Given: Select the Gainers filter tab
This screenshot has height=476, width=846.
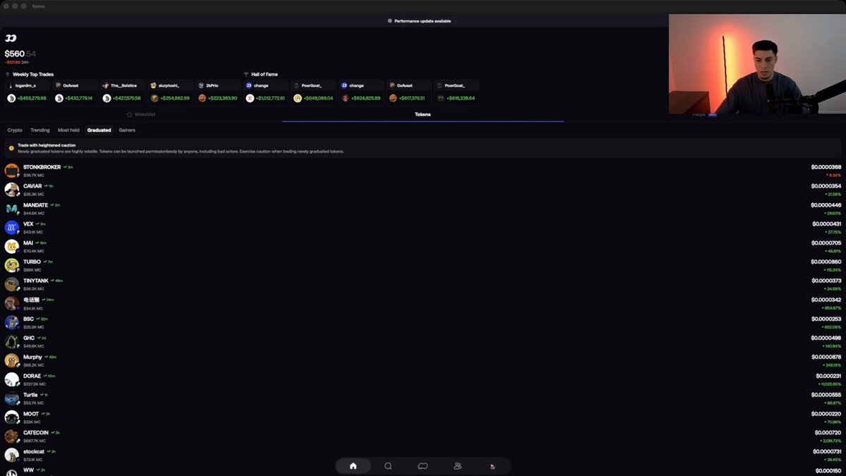Looking at the screenshot, I should pos(127,130).
